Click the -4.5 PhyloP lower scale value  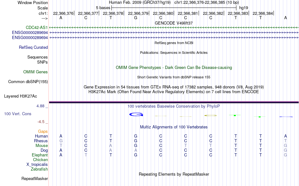41,122
